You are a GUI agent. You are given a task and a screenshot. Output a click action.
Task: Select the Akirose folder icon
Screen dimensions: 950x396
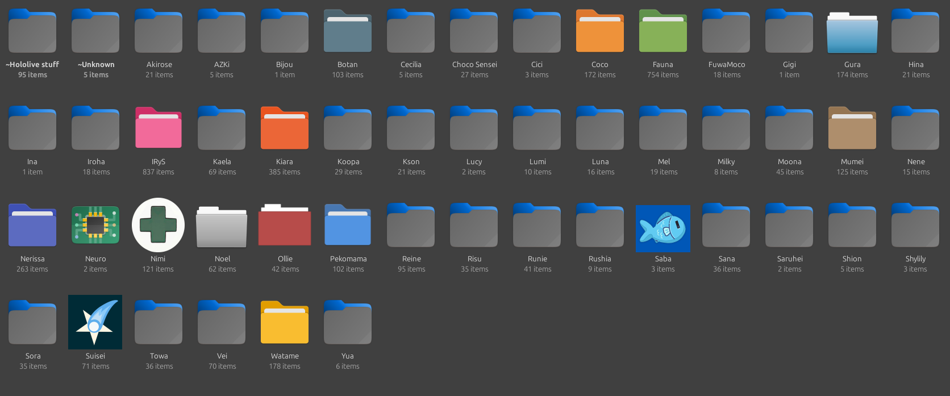point(159,31)
